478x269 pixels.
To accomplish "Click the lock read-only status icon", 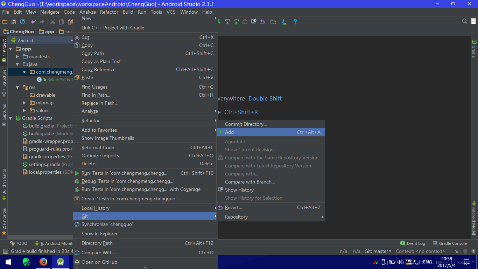I will 457,251.
